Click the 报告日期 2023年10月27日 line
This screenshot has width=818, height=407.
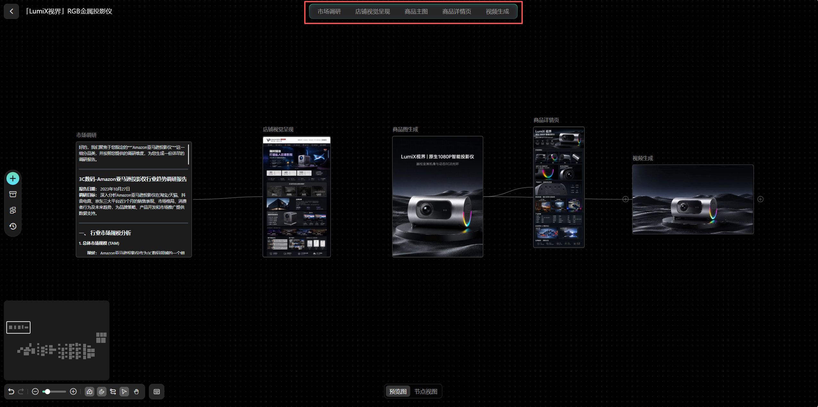[104, 189]
